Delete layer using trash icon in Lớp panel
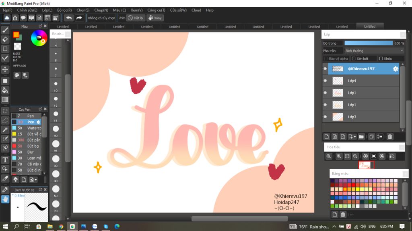 pyautogui.click(x=390, y=137)
